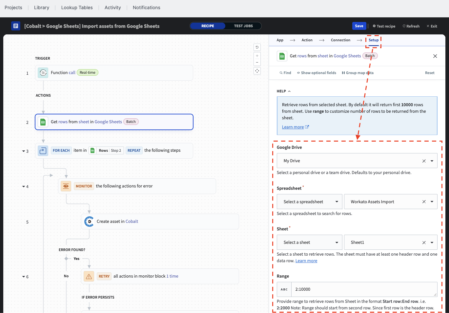Viewport: 449px width, 313px height.
Task: Click the fit-to-screen canvas icon
Action: click(x=257, y=71)
